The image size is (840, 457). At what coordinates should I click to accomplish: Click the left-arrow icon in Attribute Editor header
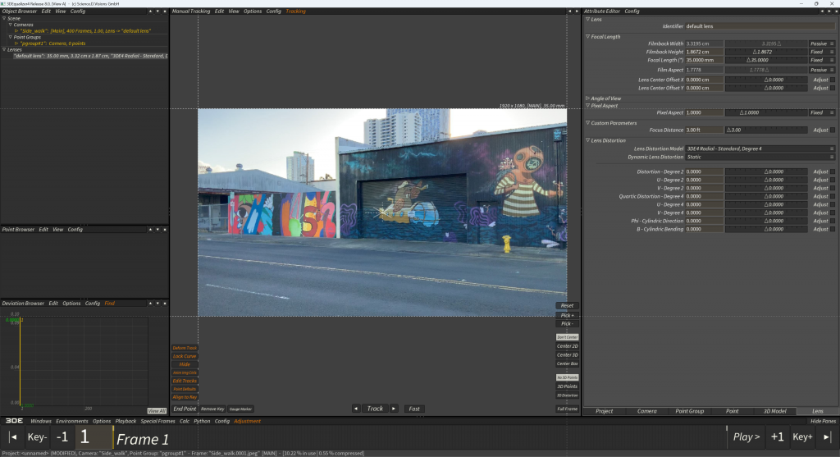point(822,11)
